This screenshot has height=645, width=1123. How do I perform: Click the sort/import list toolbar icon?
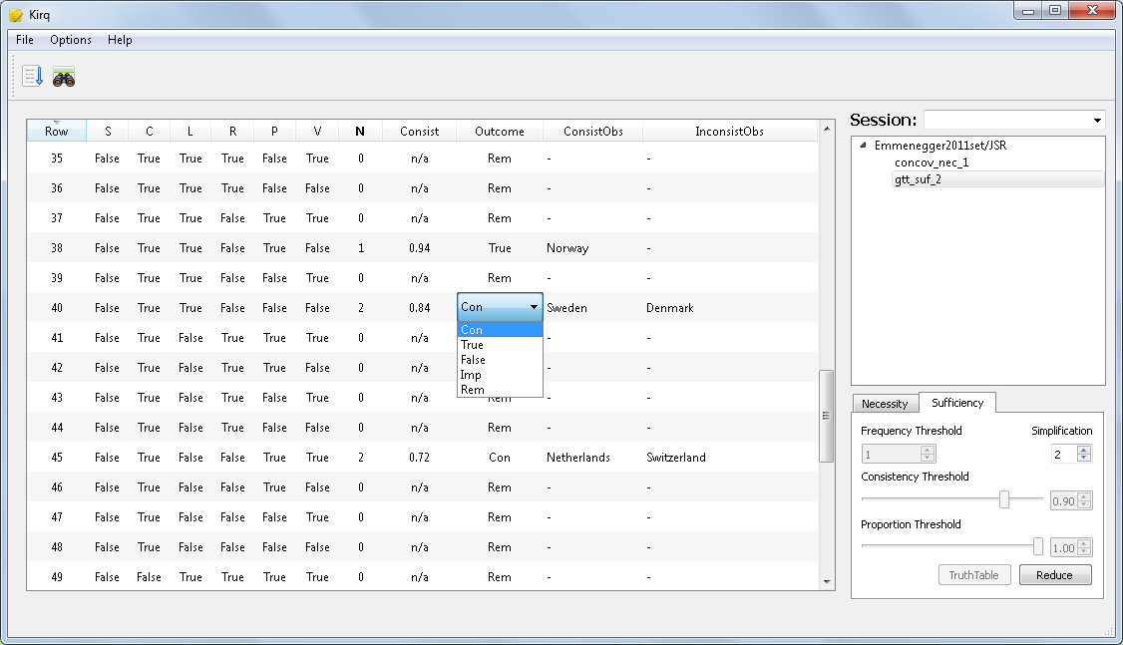click(32, 77)
